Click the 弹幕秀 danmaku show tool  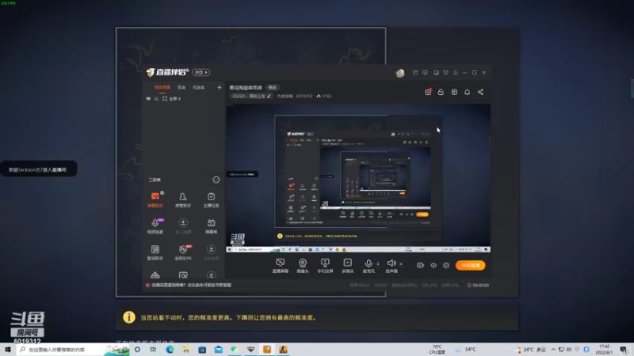(x=211, y=225)
